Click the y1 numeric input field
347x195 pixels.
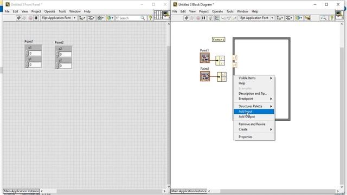point(35,65)
